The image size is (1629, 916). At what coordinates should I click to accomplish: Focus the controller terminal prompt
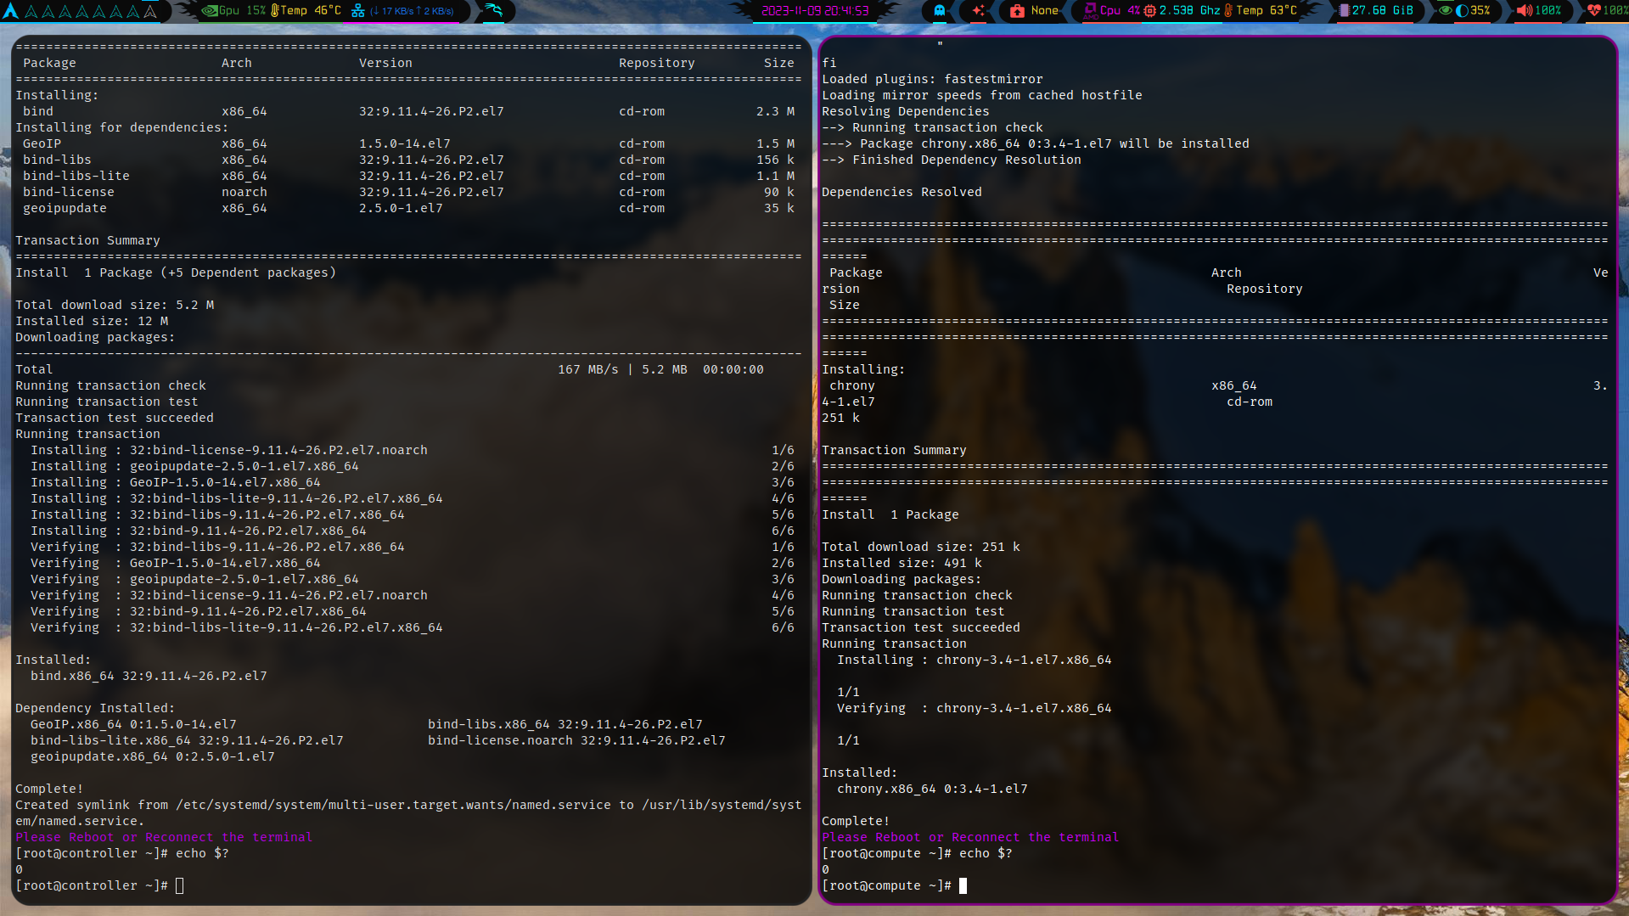pyautogui.click(x=179, y=885)
